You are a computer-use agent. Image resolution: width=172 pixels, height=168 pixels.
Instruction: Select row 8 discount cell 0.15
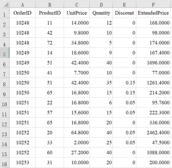124,83
